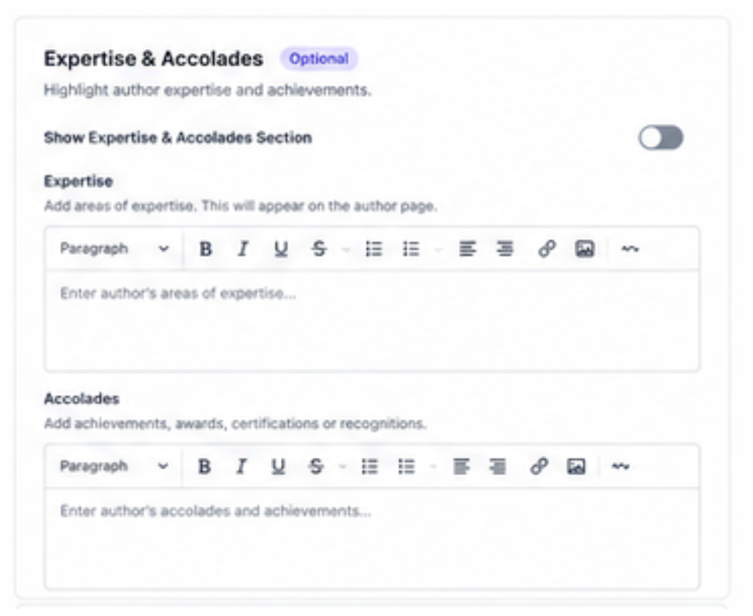Expand strikethrough options arrow in Expertise toolbar
753x616 pixels.
coord(346,249)
